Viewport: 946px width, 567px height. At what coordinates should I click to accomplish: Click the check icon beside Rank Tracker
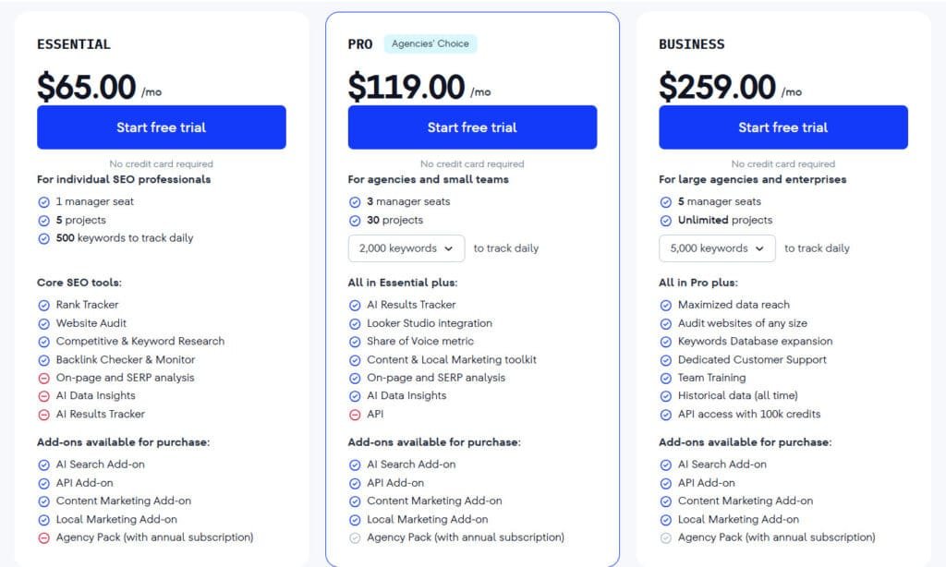(x=43, y=305)
